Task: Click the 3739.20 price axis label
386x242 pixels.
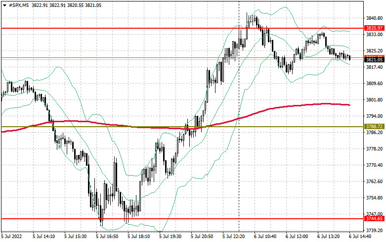Action: pos(374,231)
